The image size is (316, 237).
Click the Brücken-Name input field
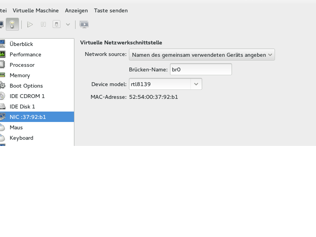coord(201,69)
